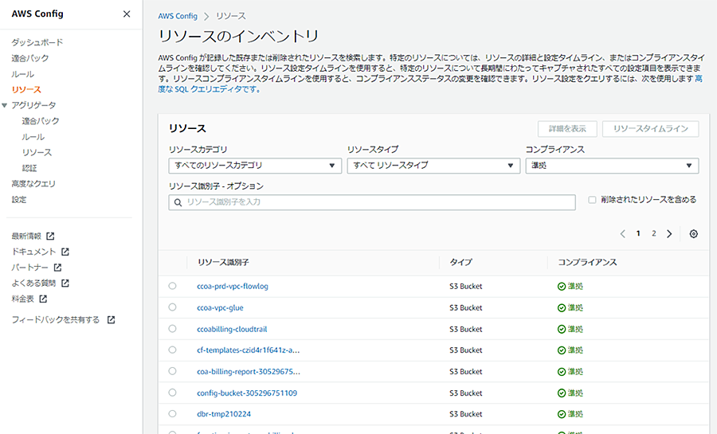This screenshot has height=434, width=717.
Task: Open 認証 under アグリゲータ
Action: coord(29,168)
